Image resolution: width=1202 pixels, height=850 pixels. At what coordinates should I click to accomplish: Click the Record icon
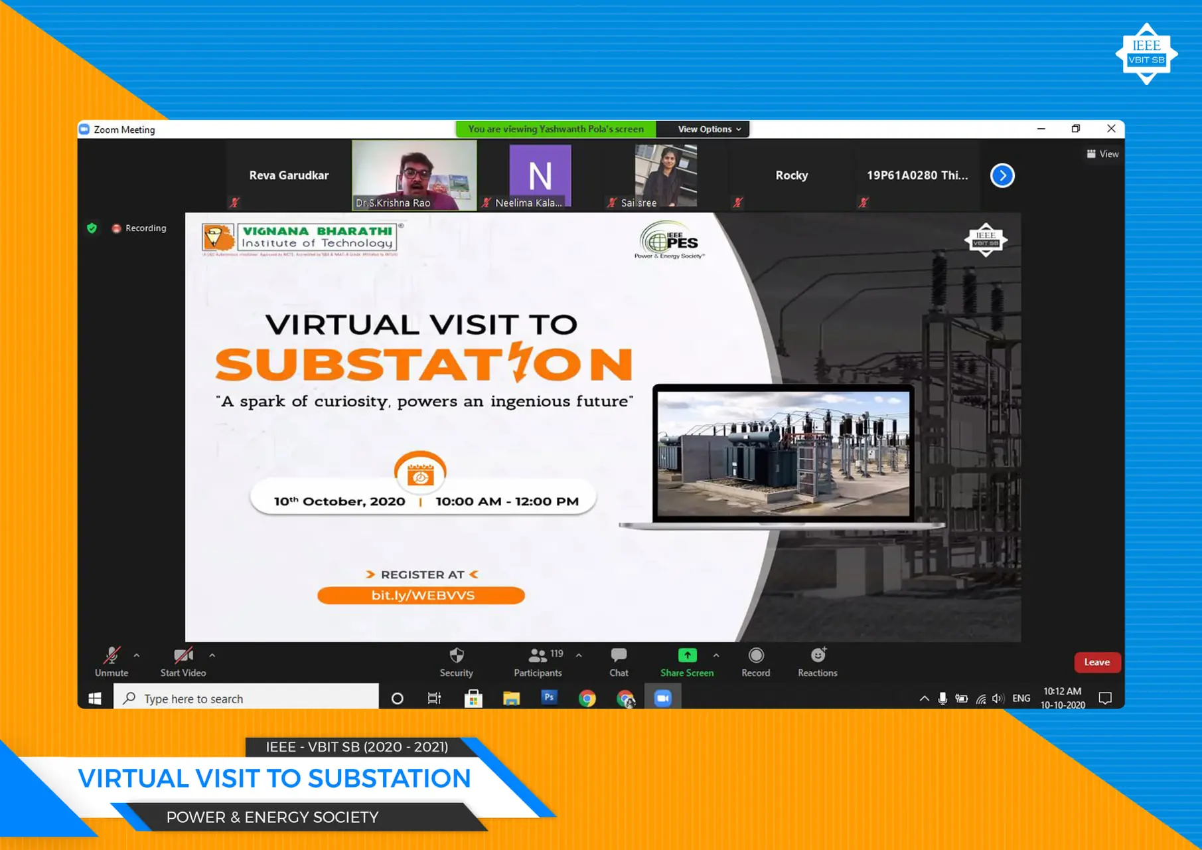pyautogui.click(x=755, y=656)
